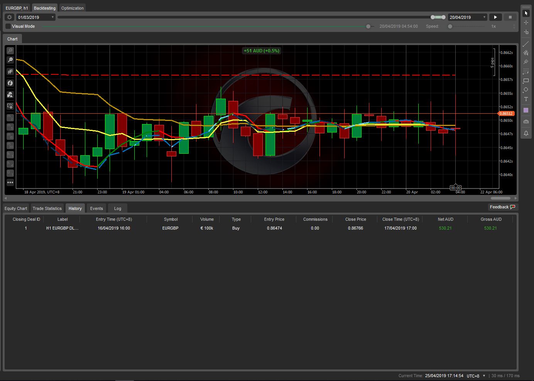Viewport: 534px width, 381px height.
Task: Take a chartshot with camera icon
Action: pyautogui.click(x=526, y=122)
